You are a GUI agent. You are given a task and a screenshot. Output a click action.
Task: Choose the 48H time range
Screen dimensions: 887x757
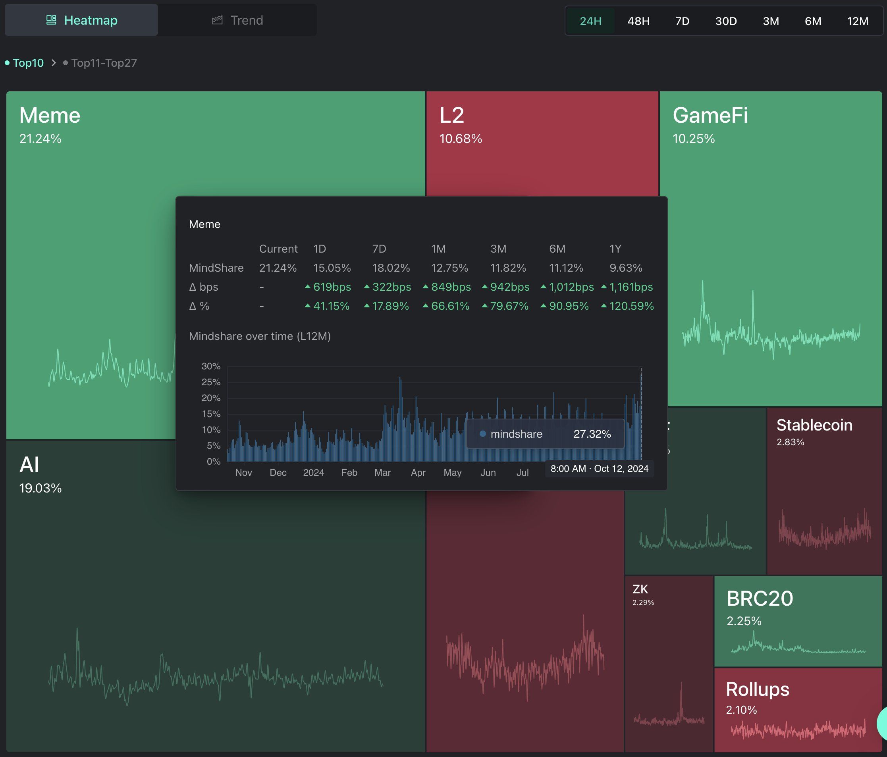(x=638, y=21)
